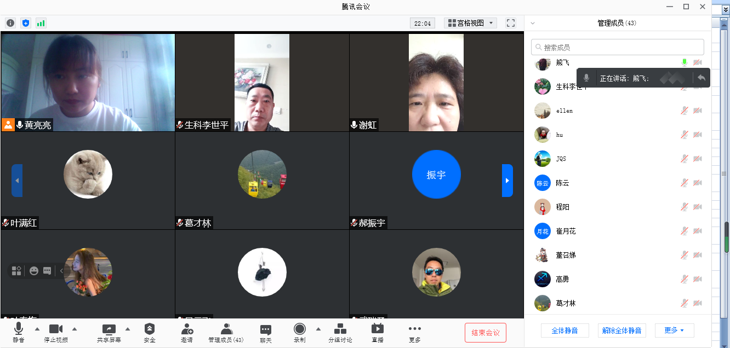730x348 pixels.
Task: Open the 邀请 invite icon
Action: click(x=187, y=329)
